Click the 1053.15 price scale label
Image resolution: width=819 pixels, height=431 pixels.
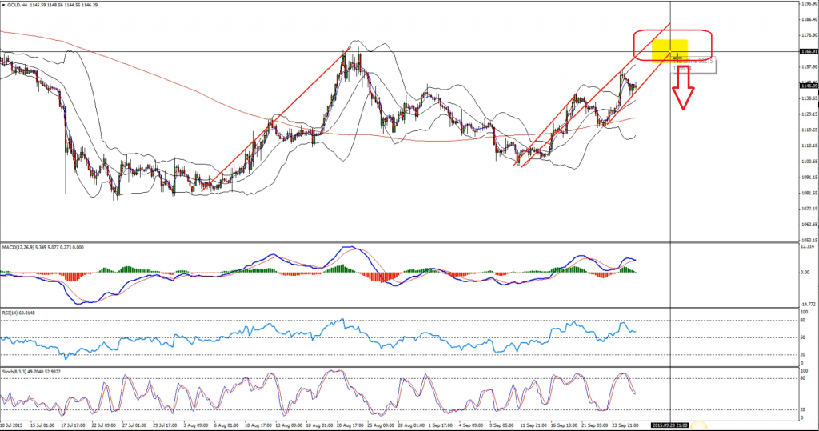808,240
